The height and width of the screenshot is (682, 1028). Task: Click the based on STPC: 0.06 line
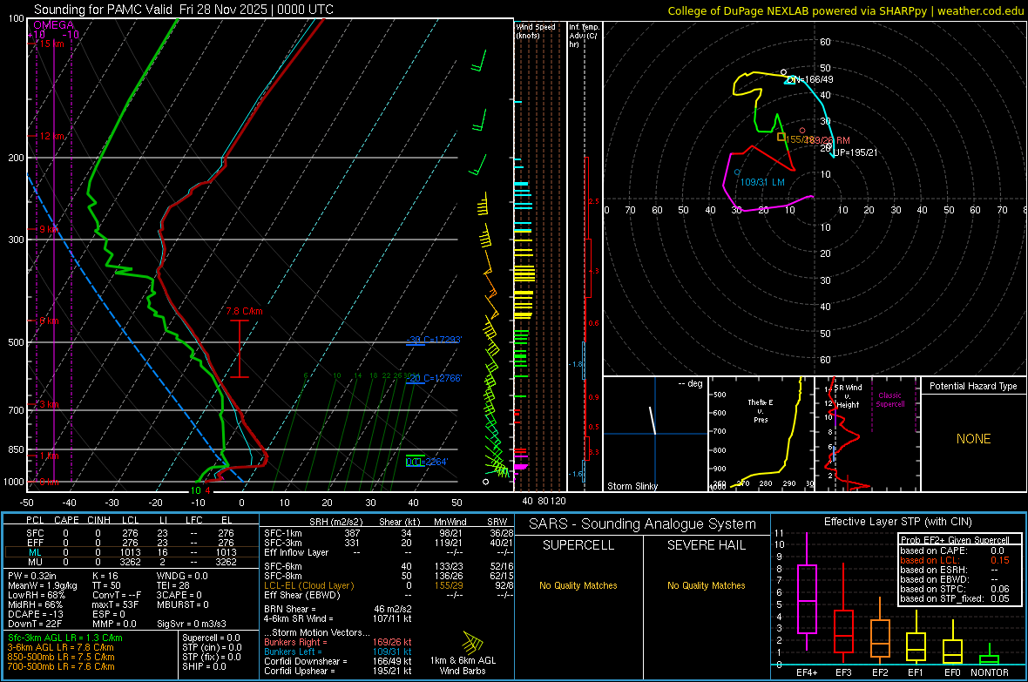[955, 589]
